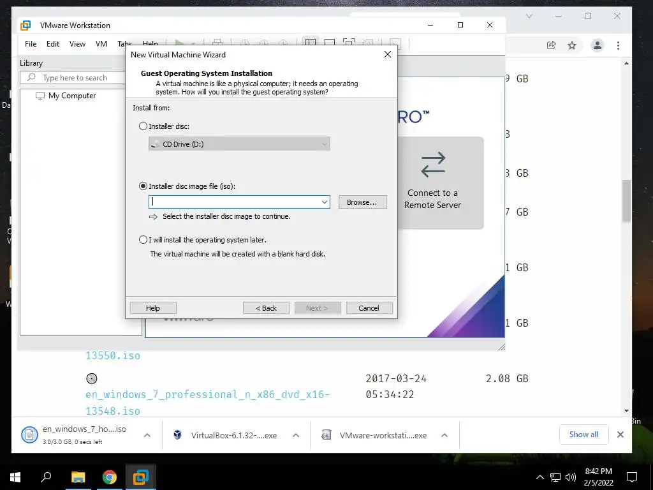Open File Explorer from the taskbar

click(x=78, y=477)
